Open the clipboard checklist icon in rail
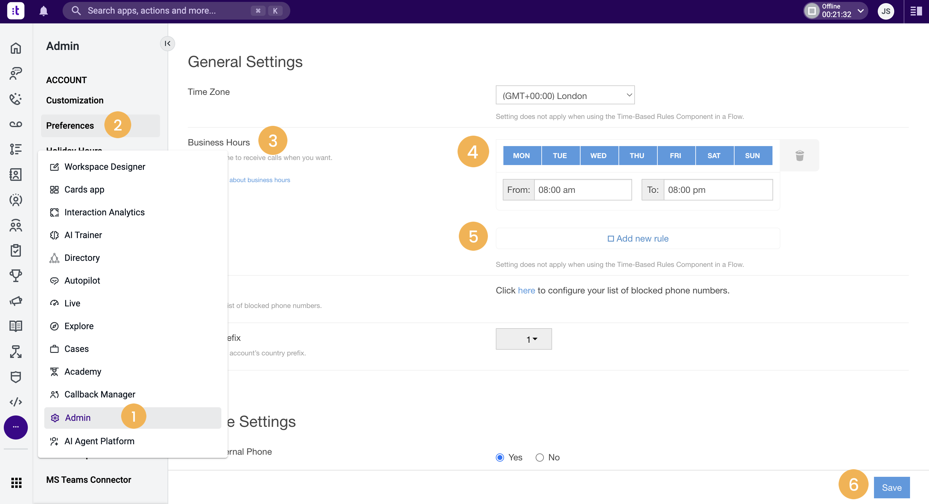This screenshot has height=504, width=929. click(16, 250)
